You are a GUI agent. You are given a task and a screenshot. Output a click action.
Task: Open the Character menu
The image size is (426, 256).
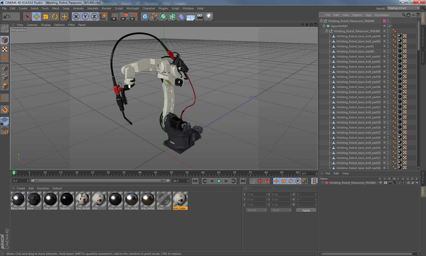[x=149, y=8]
